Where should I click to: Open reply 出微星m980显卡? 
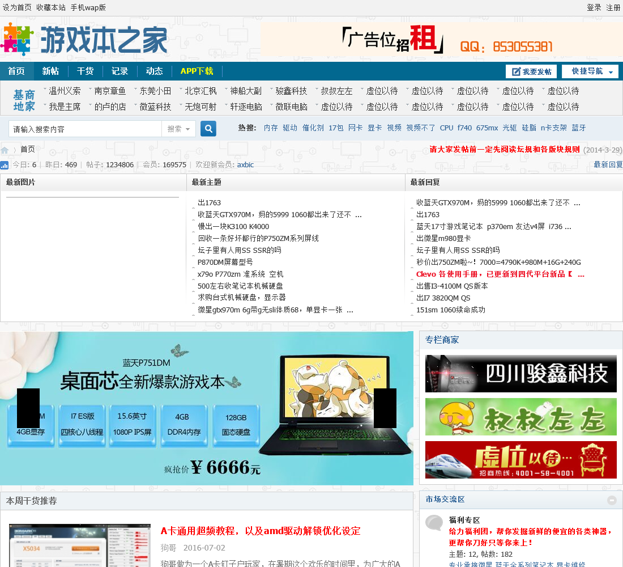pyautogui.click(x=443, y=238)
